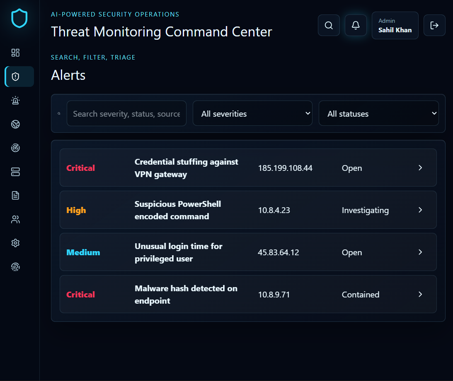Image resolution: width=453 pixels, height=381 pixels.
Task: Click the logout arrow icon
Action: pyautogui.click(x=434, y=25)
